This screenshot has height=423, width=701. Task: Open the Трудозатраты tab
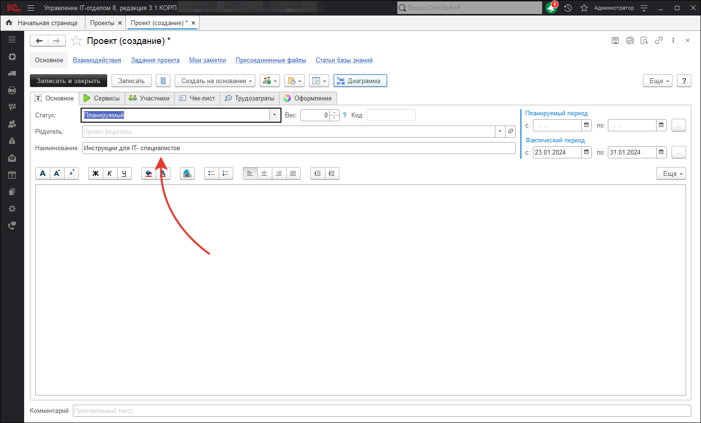point(250,98)
